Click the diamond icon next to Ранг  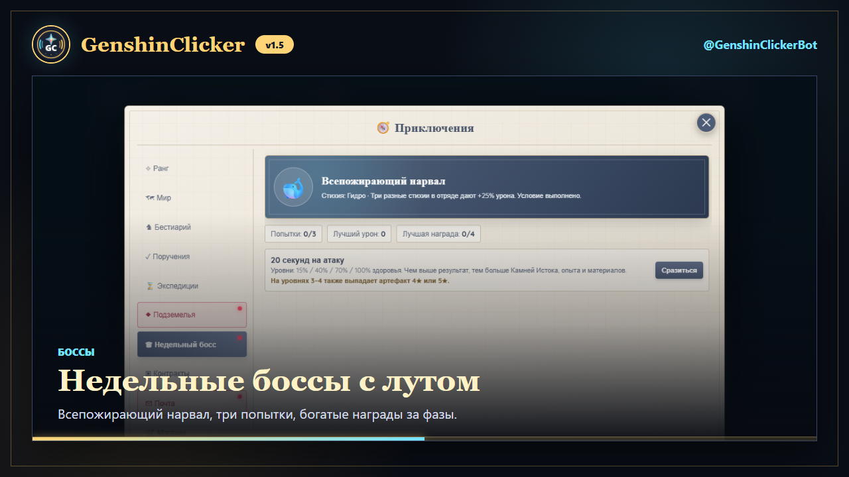148,168
